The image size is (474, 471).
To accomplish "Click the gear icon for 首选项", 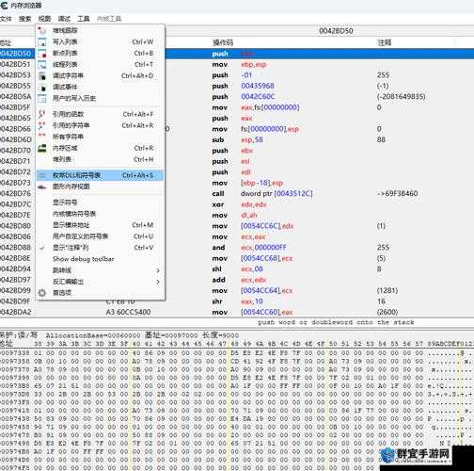I will (x=42, y=293).
